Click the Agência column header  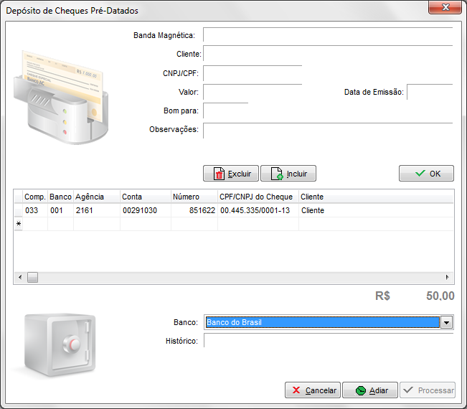pos(95,197)
